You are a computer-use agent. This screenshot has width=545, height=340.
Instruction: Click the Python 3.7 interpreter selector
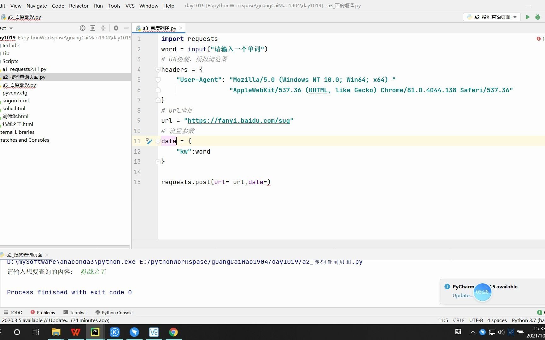tap(528, 320)
